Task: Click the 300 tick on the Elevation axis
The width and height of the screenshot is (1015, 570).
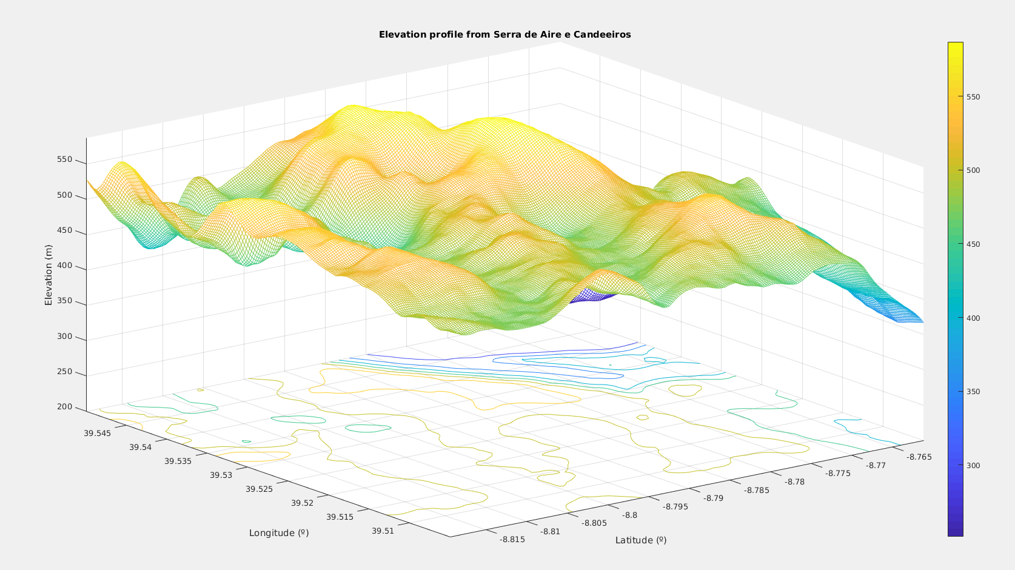Action: click(x=65, y=337)
